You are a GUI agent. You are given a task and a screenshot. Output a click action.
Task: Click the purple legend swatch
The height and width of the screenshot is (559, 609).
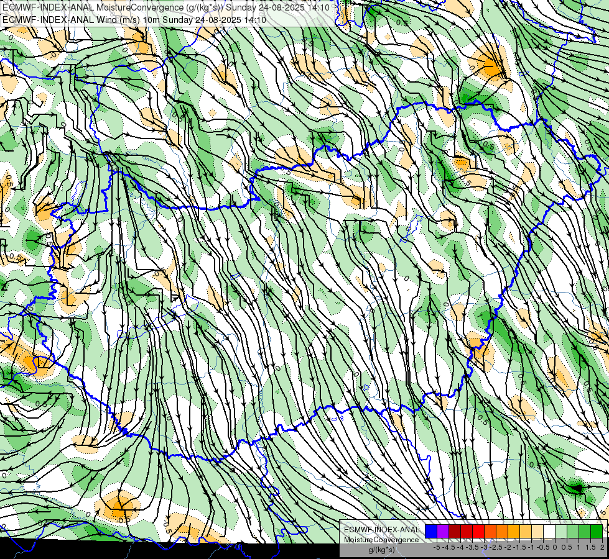[x=443, y=532]
